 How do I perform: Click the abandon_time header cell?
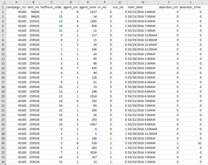(191, 7)
